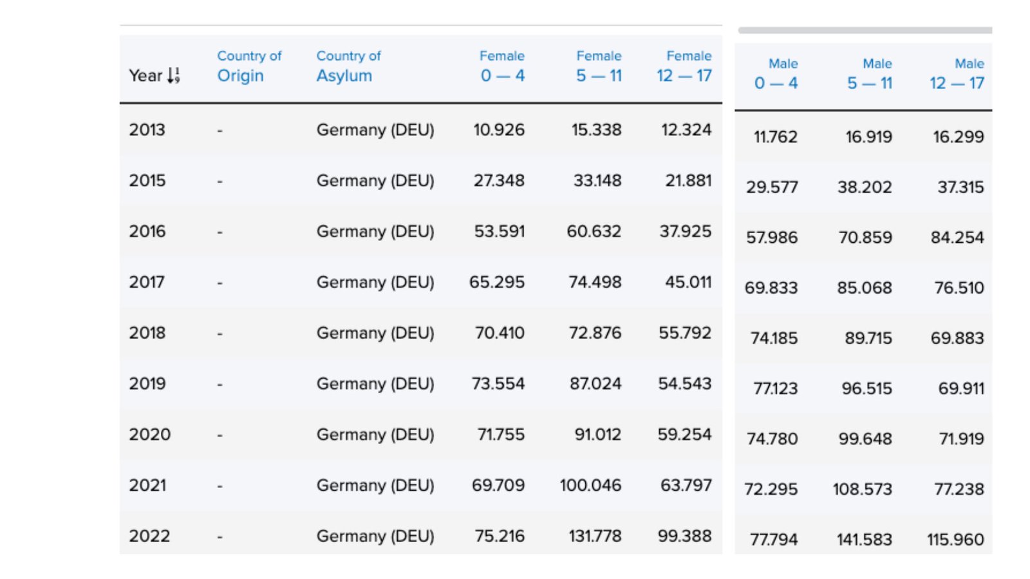Image resolution: width=1030 pixels, height=579 pixels.
Task: Select Germany (DEU) in the 2016 row
Action: 375,231
